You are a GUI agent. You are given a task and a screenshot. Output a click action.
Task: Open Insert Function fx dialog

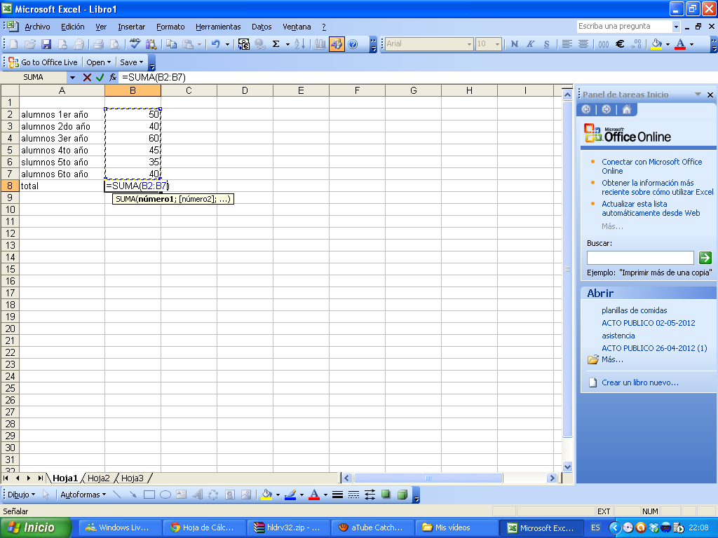point(112,77)
